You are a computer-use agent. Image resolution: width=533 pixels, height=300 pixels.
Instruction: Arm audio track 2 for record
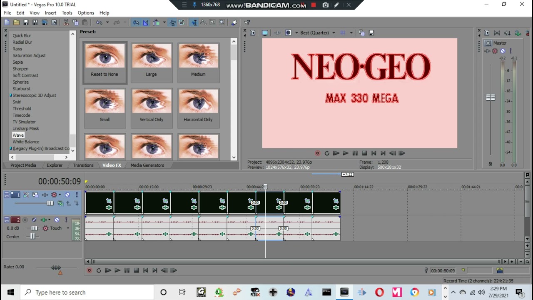point(25,220)
